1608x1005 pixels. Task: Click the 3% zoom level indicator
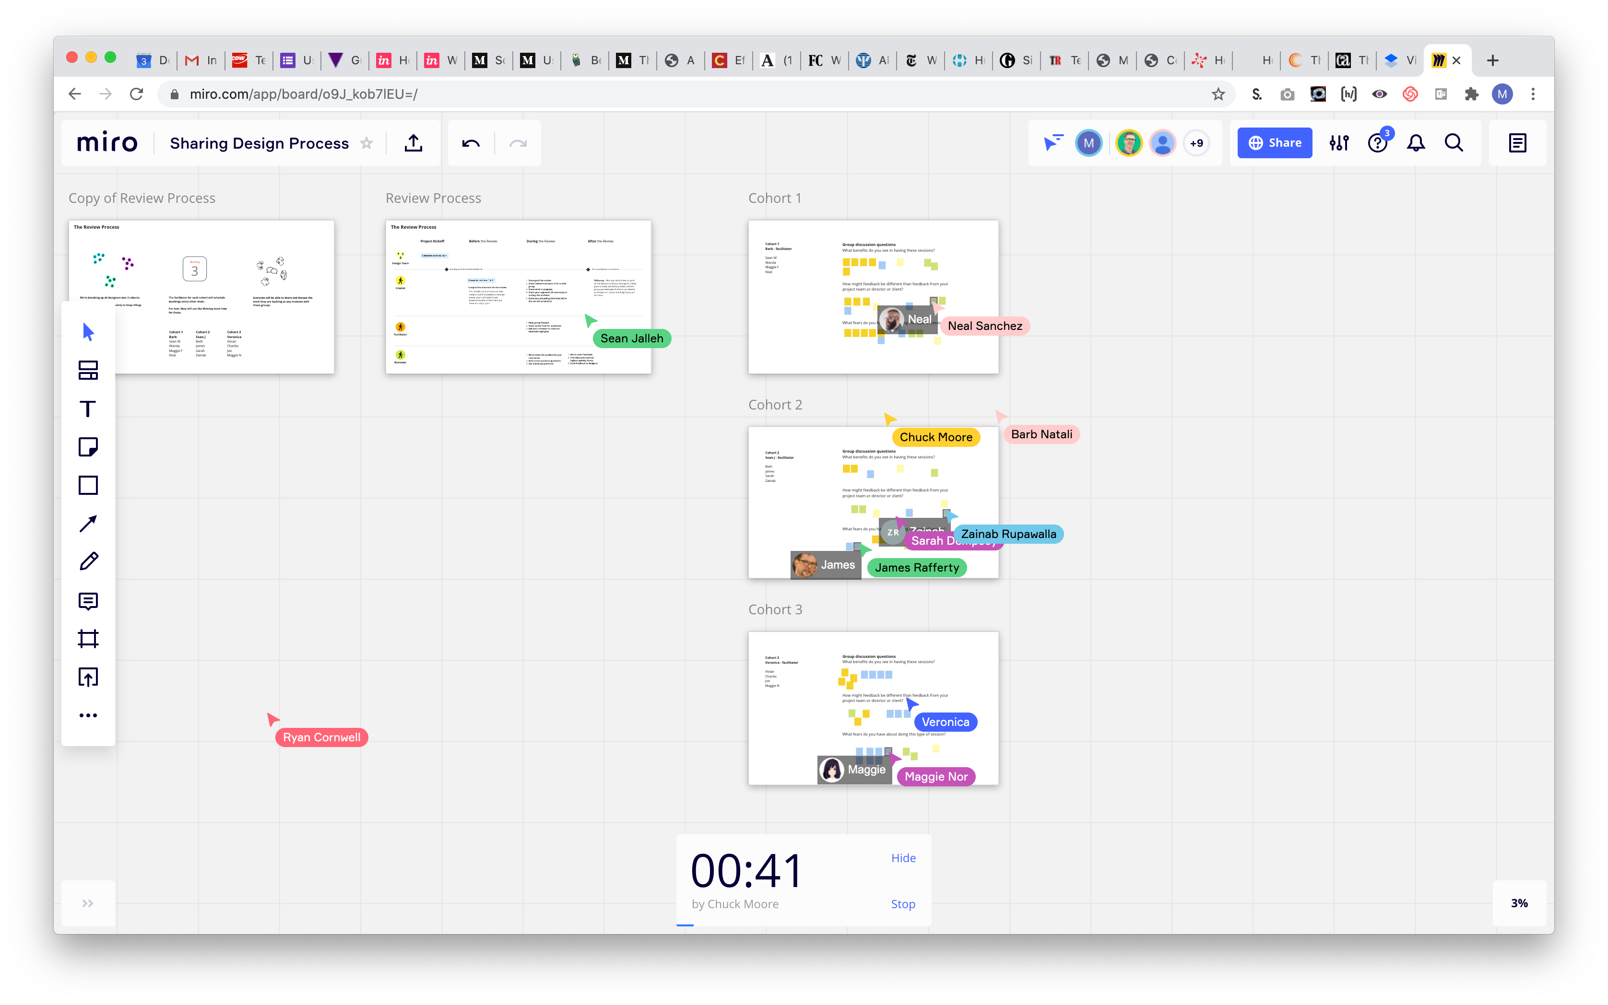[1519, 903]
